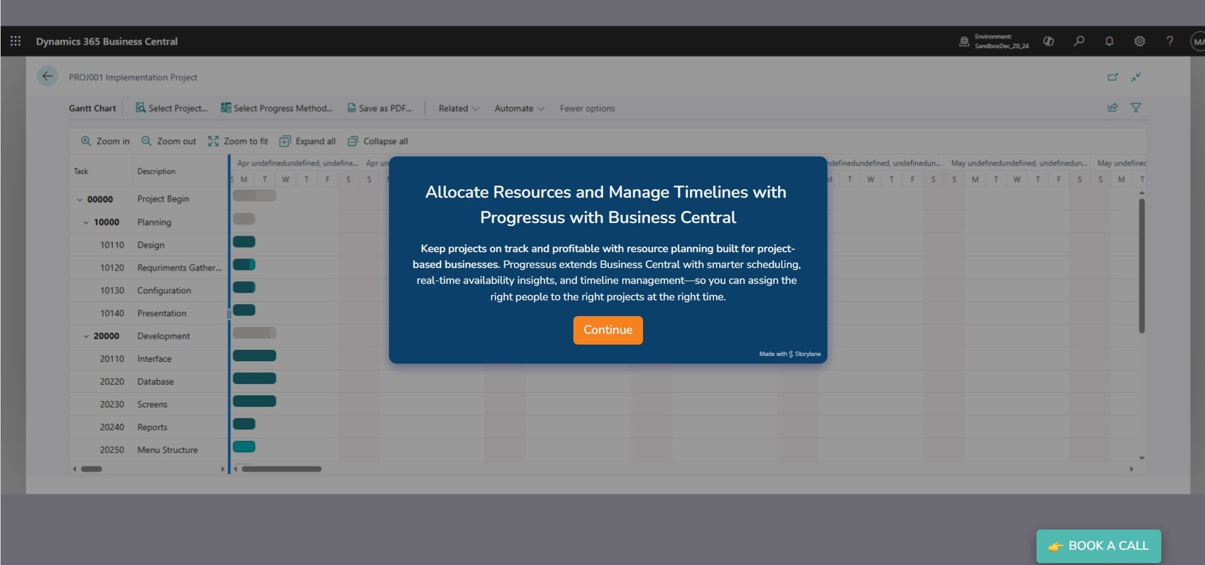The width and height of the screenshot is (1205, 565).
Task: Click the Database task gantt bar
Action: coord(255,378)
